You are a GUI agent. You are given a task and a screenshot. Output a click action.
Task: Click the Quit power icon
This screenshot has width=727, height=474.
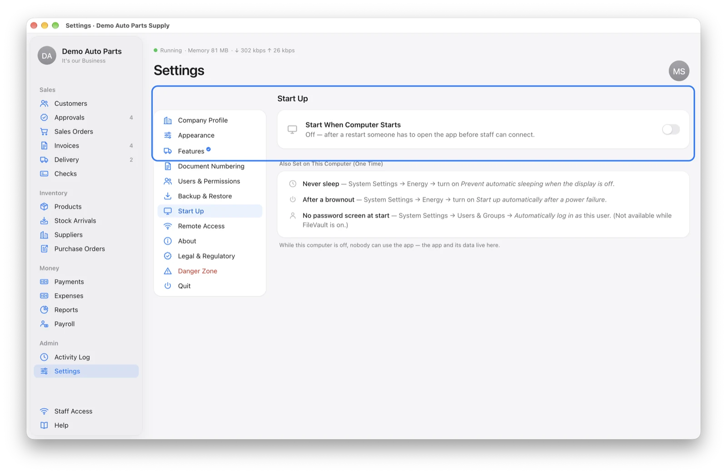click(168, 286)
